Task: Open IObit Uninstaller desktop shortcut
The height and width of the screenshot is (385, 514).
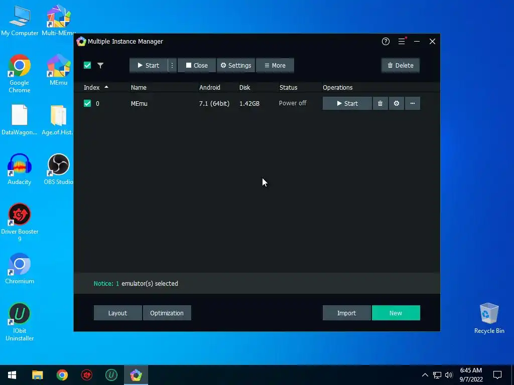Action: coord(20,322)
